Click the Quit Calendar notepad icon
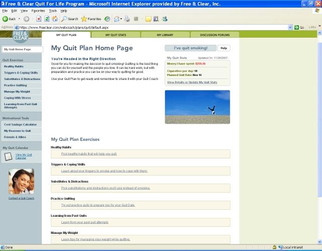Screen dimensions: 322x251 pyautogui.click(x=8, y=156)
